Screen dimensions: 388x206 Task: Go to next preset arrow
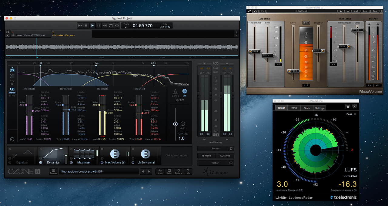coord(149,171)
